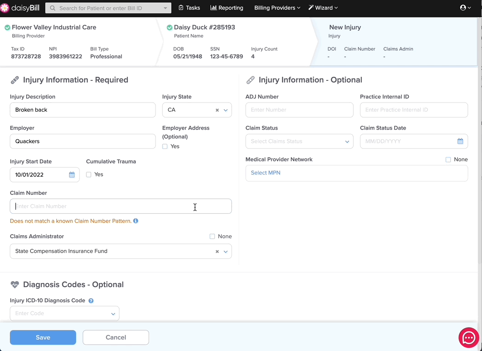Click the green check beside Flower Valley Industrial Care
Screen dimensions: 482x351
pyautogui.click(x=7, y=28)
